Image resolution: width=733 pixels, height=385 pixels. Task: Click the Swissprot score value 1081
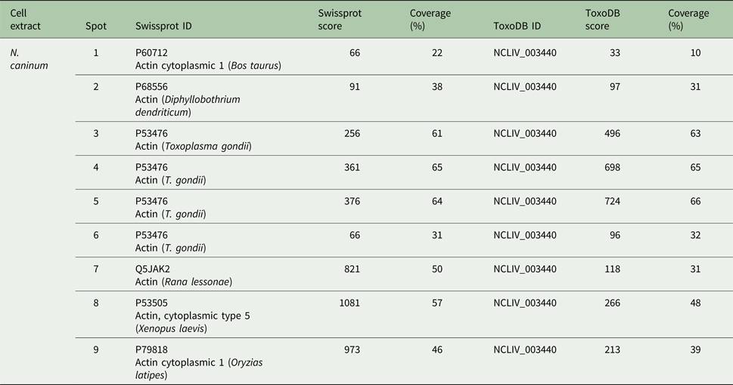click(x=347, y=304)
